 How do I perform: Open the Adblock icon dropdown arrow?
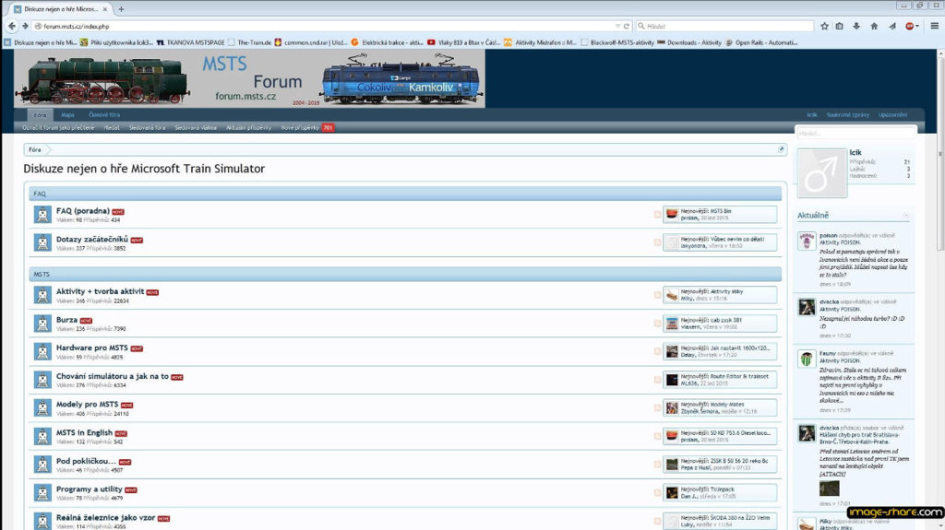click(916, 26)
